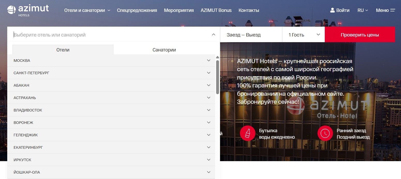Open the RU language selector
This screenshot has width=401, height=179.
pyautogui.click(x=363, y=10)
